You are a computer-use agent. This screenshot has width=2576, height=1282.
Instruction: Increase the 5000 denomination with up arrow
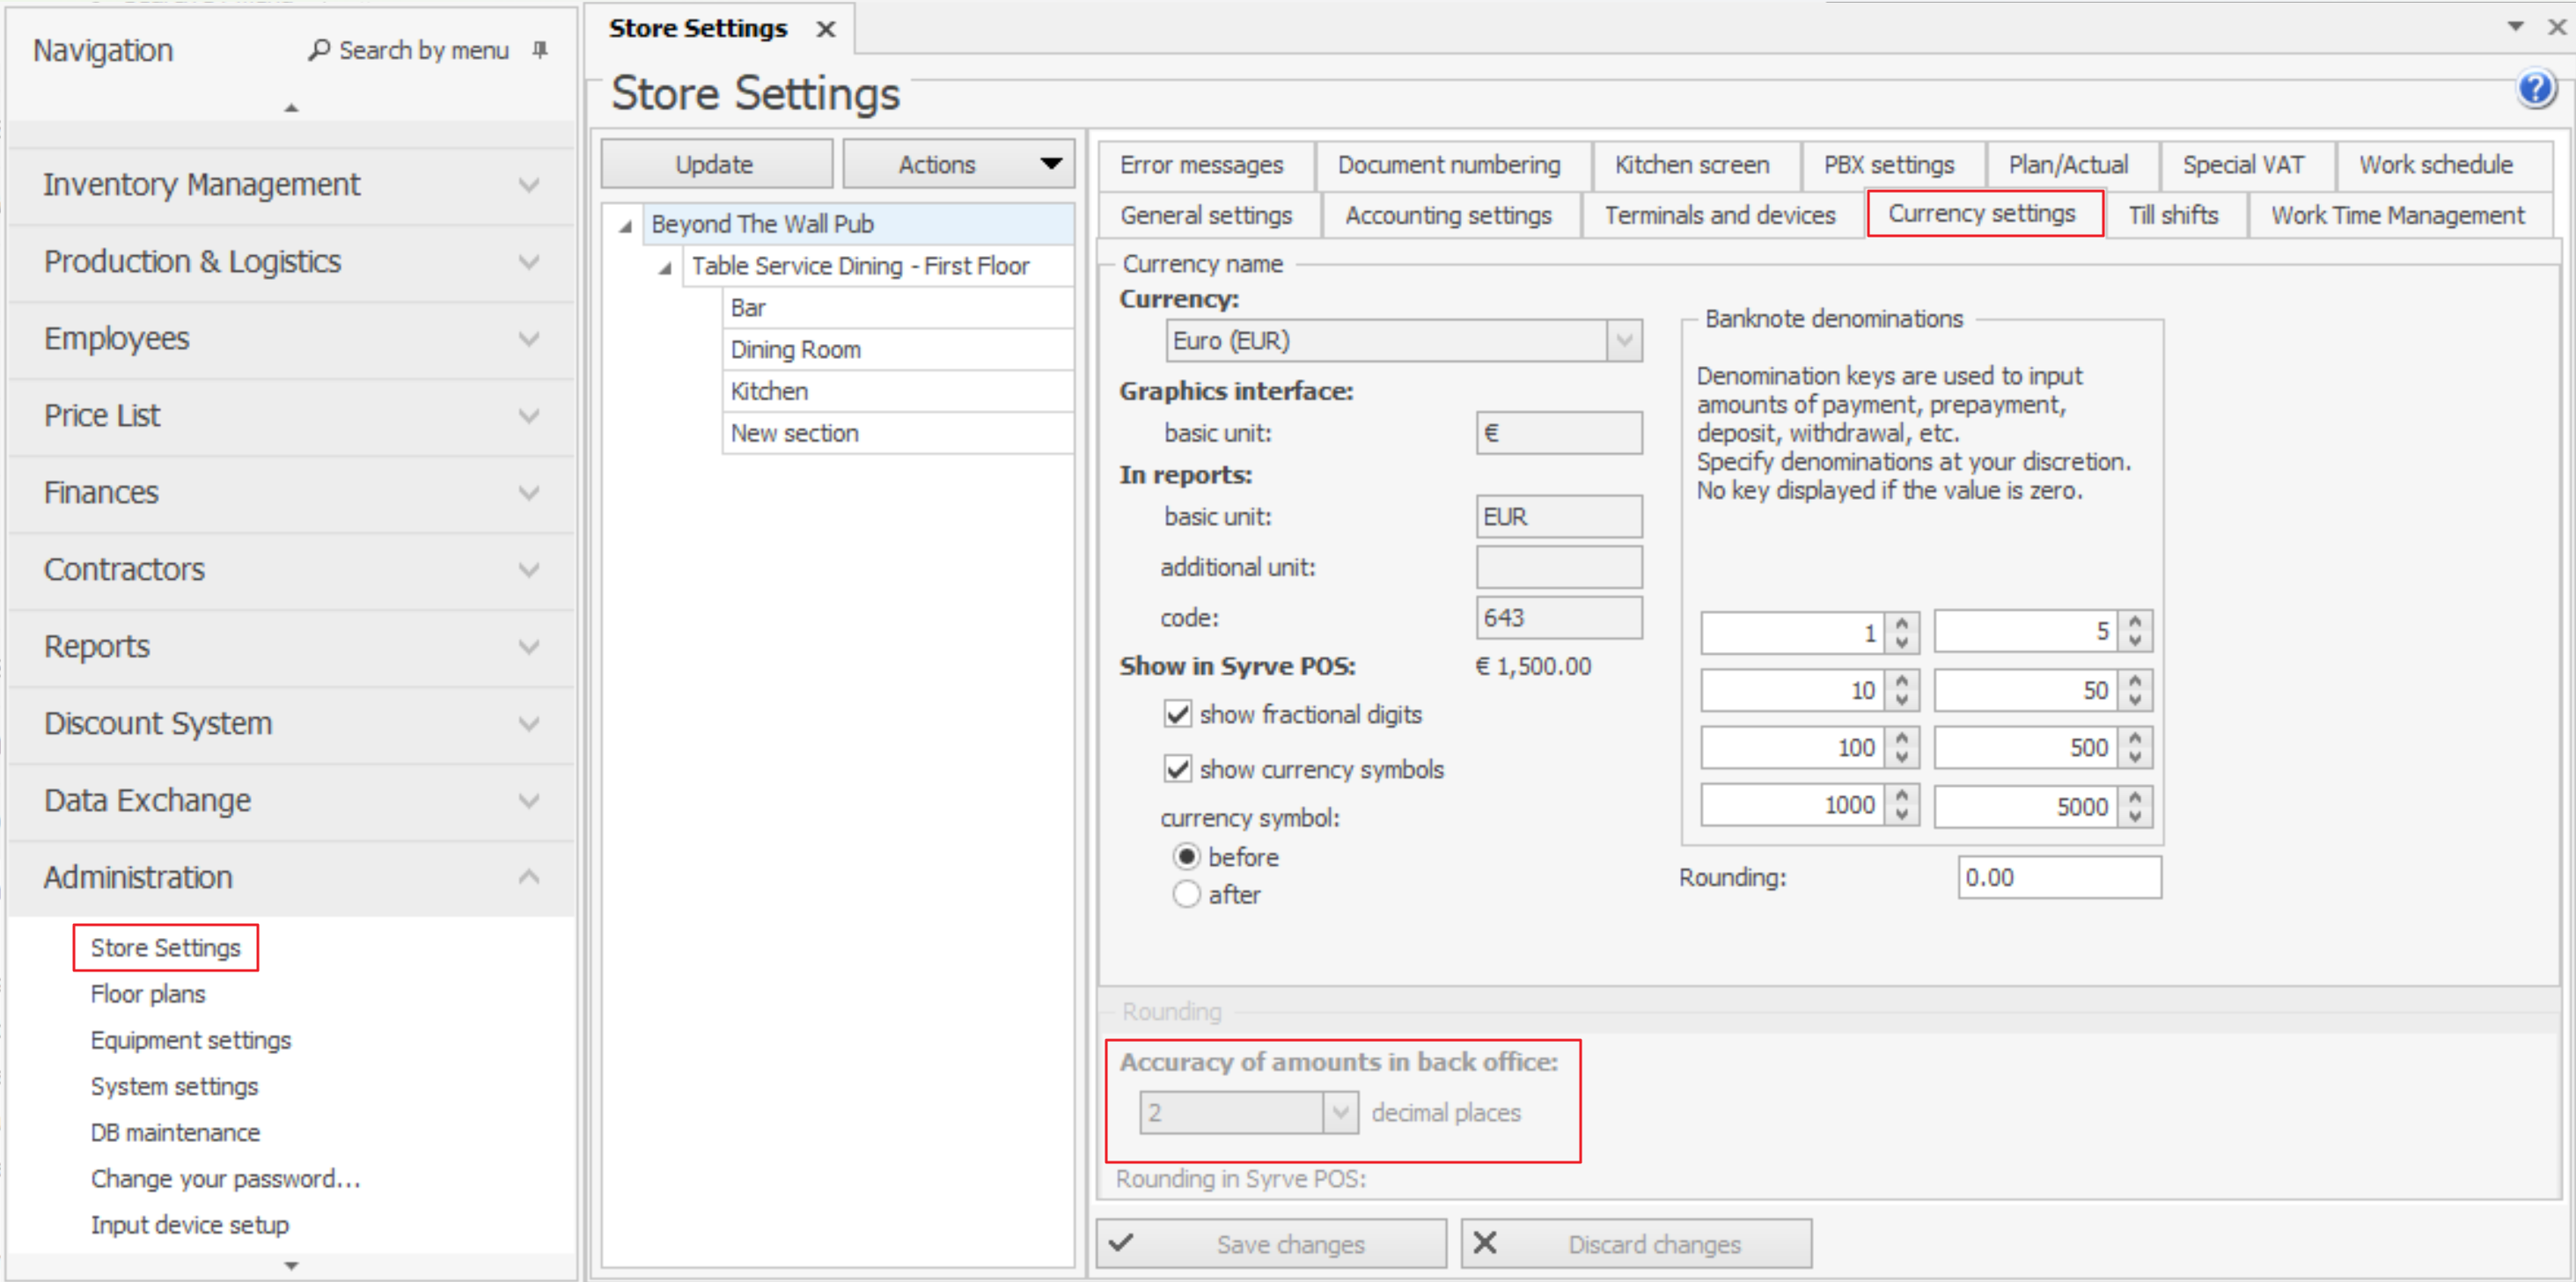(2135, 797)
